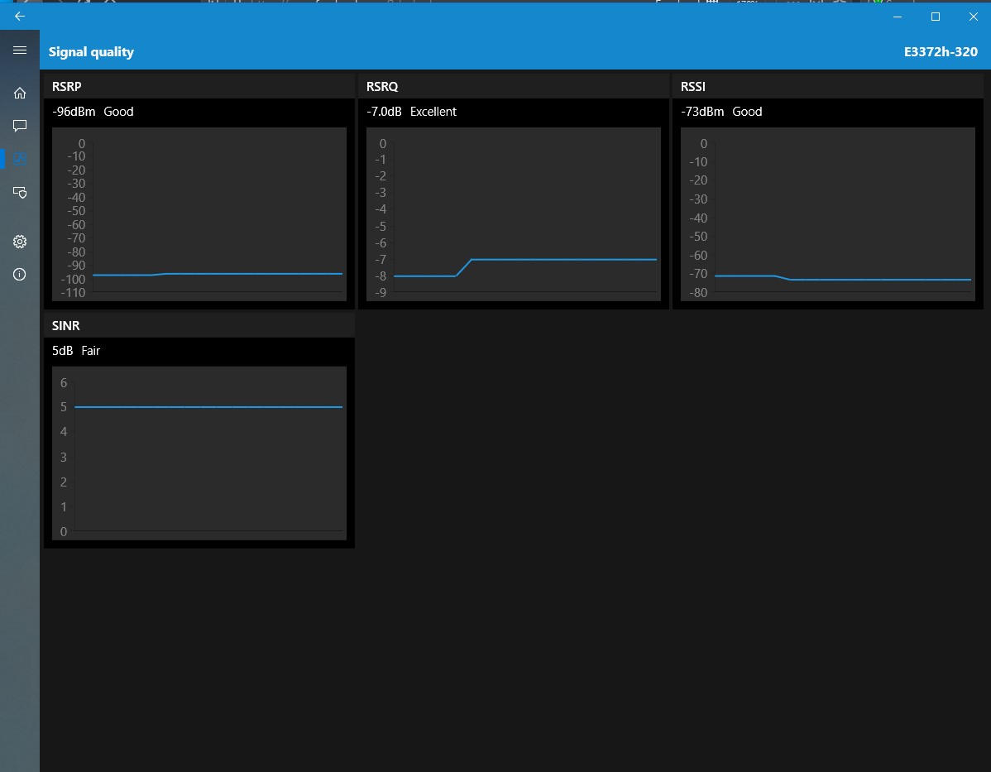Click the RSRP line chart
991x772 pixels.
(199, 214)
